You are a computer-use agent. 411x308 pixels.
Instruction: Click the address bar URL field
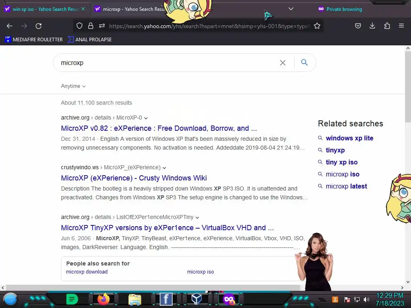210,26
